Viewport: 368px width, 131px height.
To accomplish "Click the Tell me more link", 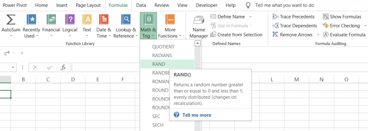I will 197,115.
